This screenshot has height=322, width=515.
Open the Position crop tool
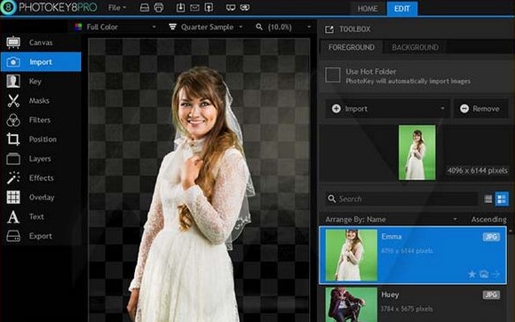tap(41, 139)
